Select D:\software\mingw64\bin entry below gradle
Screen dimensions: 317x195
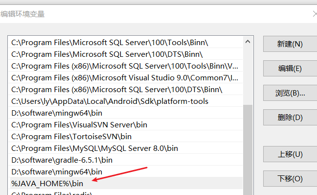[126, 171]
